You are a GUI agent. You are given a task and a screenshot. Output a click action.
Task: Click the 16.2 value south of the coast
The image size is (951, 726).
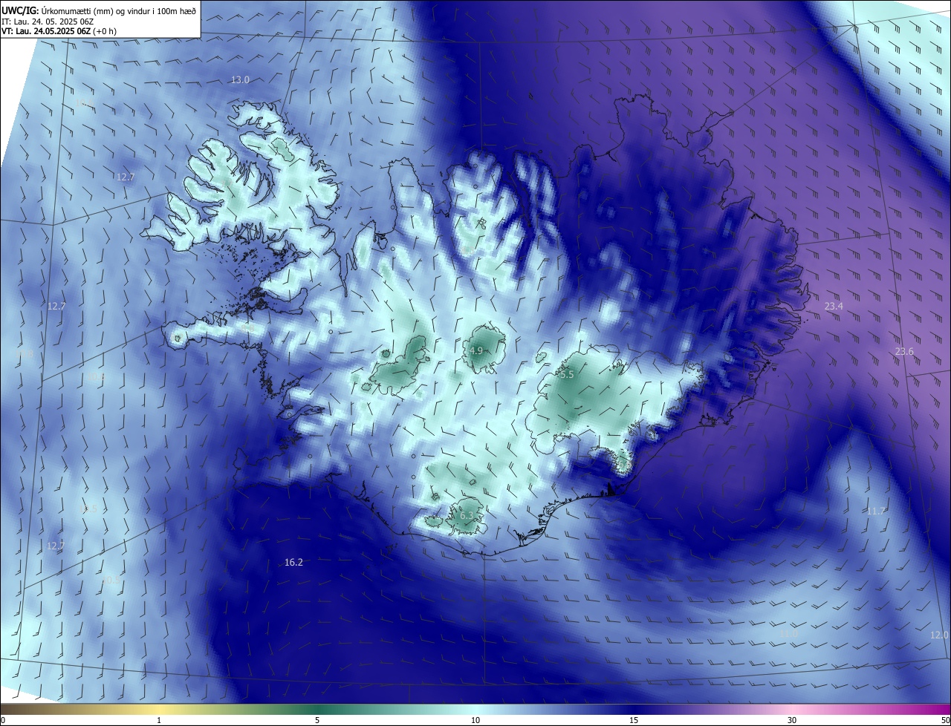point(294,563)
